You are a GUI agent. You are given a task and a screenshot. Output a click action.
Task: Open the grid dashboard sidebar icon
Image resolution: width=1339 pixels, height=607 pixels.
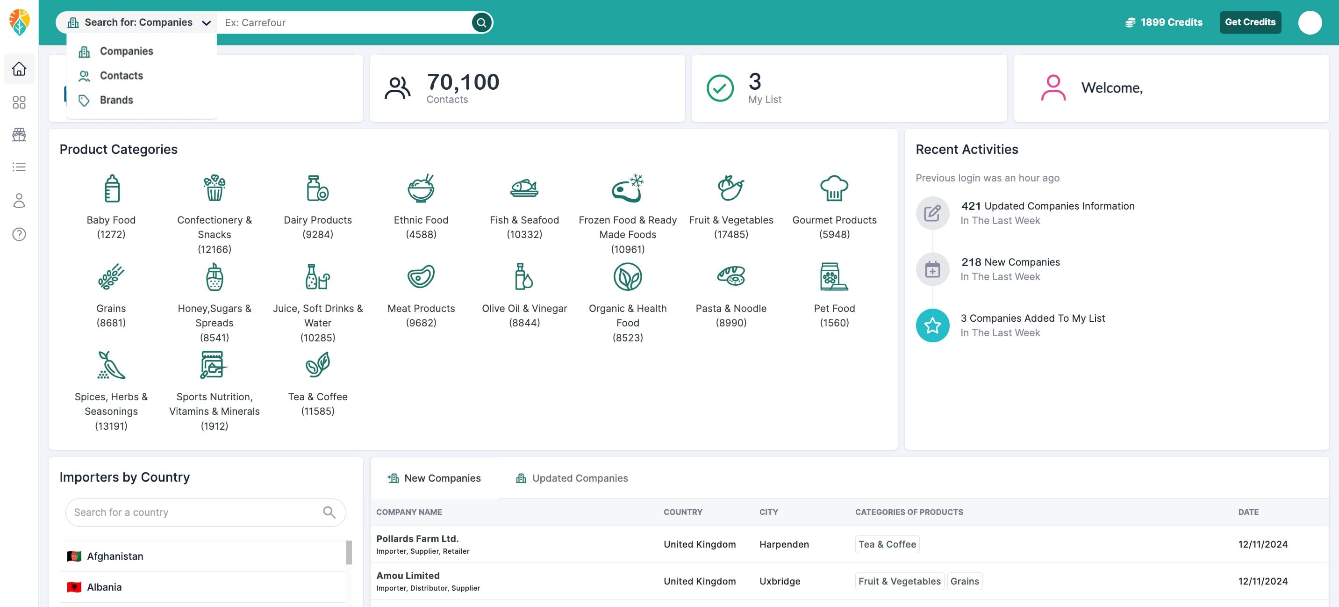(x=19, y=102)
